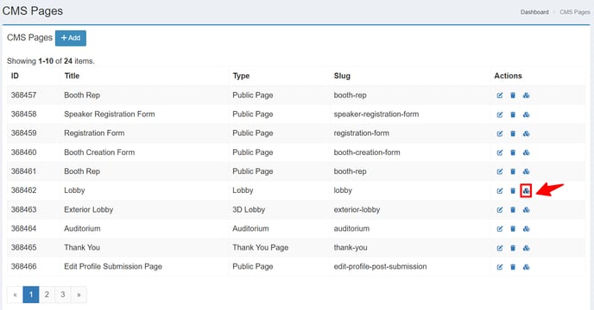Open the Dashboard breadcrumb link
The image size is (594, 310).
[534, 12]
